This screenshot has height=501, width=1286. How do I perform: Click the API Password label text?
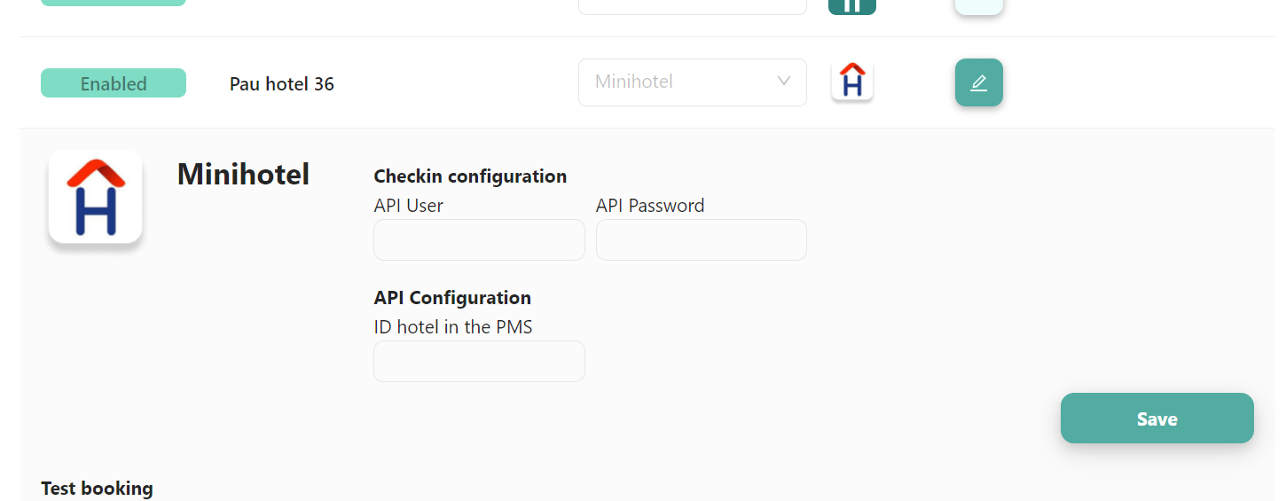click(x=650, y=206)
